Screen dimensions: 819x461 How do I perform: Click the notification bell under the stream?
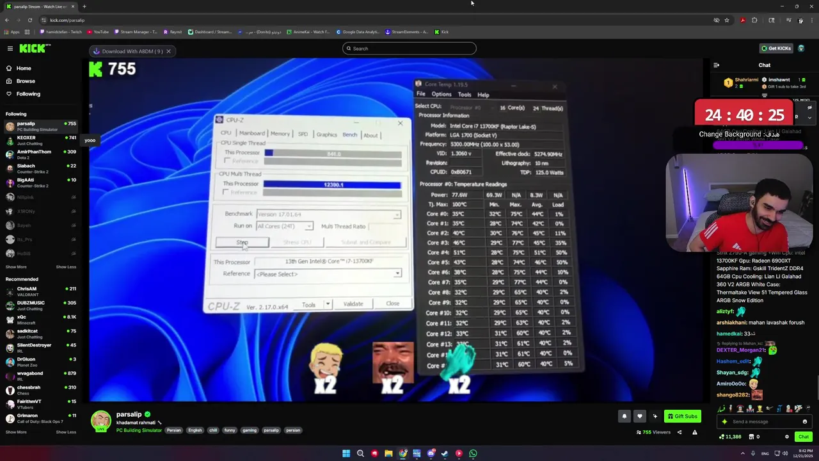624,416
